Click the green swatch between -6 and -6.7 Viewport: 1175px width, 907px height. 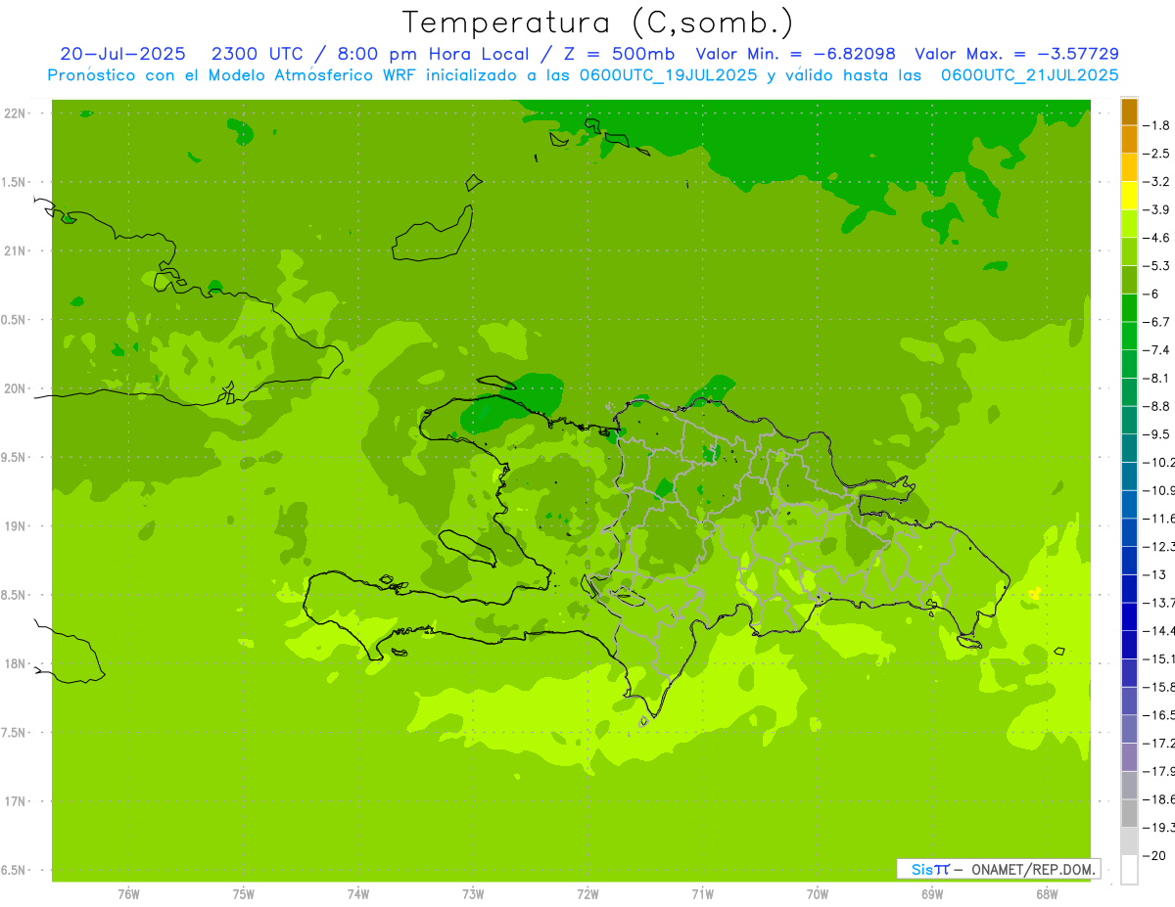click(1129, 308)
